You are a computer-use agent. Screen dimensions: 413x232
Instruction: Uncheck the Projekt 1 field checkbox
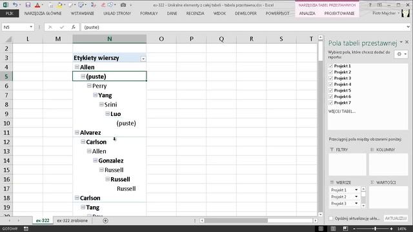pos(331,66)
